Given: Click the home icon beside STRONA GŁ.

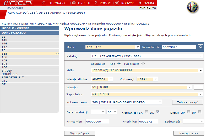Looking at the screenshot, I should coord(44,3).
